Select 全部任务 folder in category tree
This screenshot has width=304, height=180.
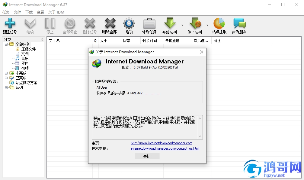coord(23,44)
